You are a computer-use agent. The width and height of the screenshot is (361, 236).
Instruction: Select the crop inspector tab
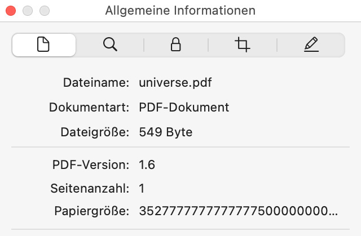pyautogui.click(x=243, y=45)
